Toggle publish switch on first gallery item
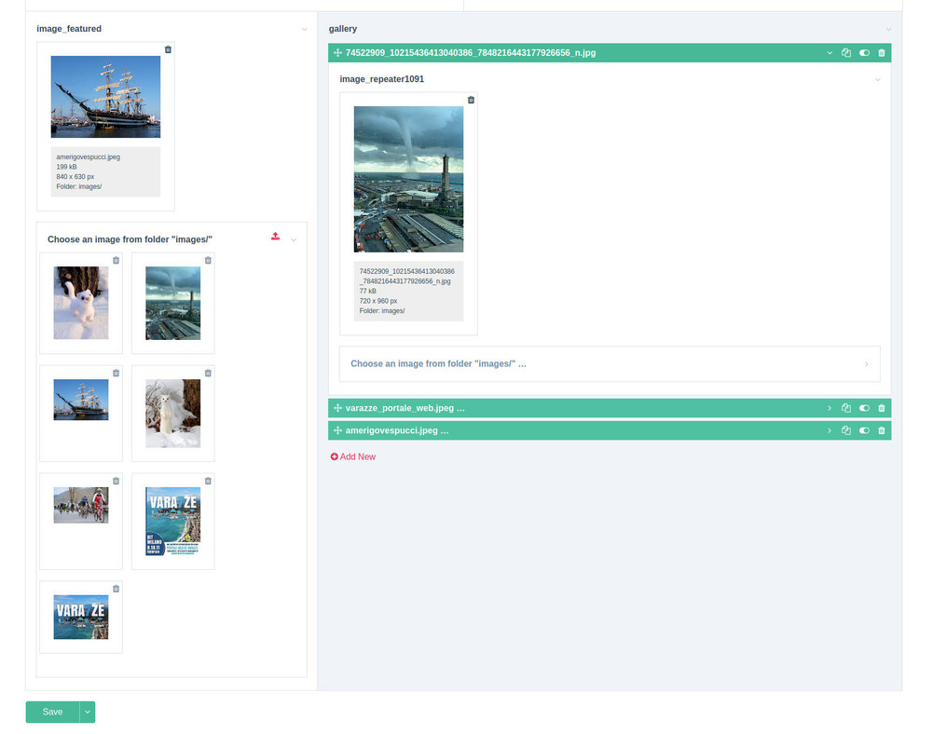This screenshot has height=734, width=932. (864, 53)
